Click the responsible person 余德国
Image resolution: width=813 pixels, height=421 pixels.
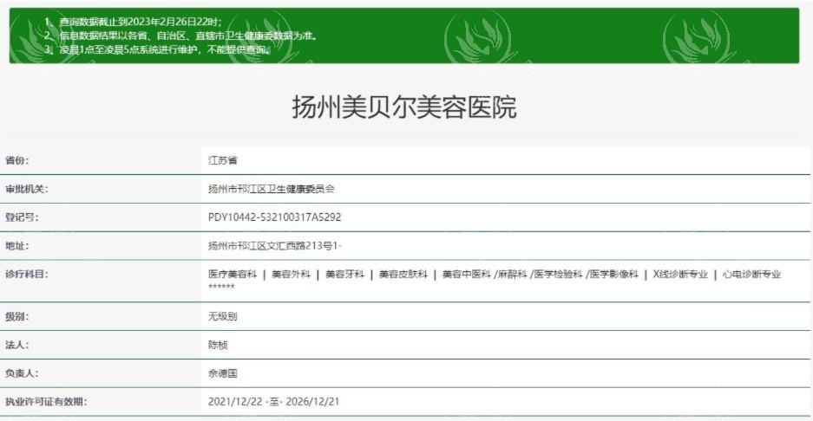pyautogui.click(x=222, y=373)
